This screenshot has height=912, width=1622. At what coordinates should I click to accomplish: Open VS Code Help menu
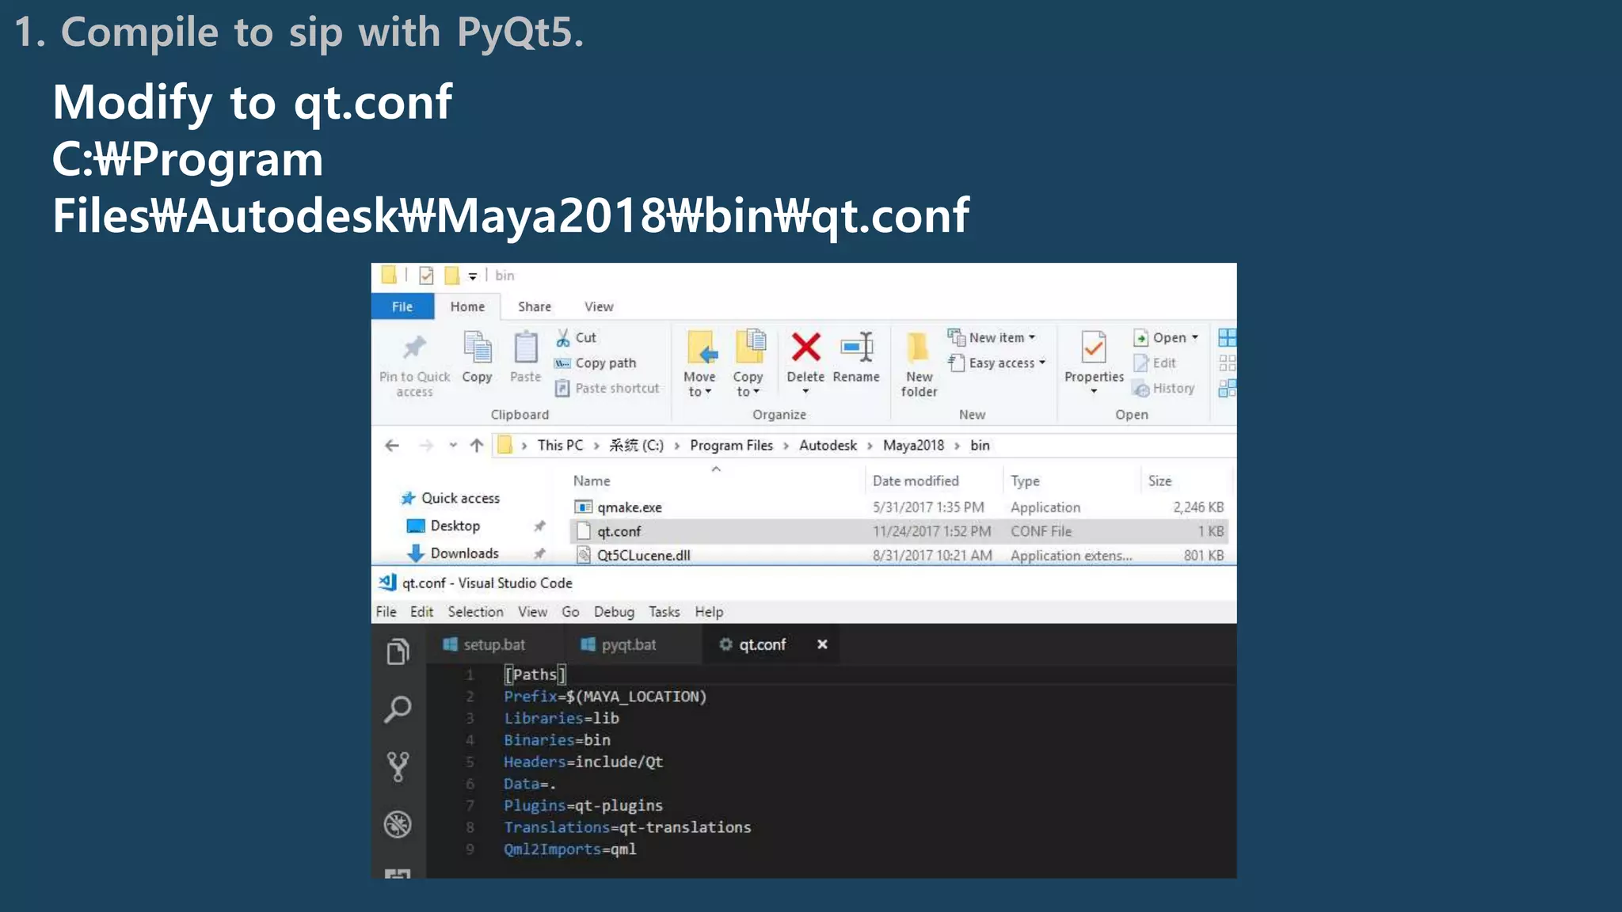[x=709, y=612]
